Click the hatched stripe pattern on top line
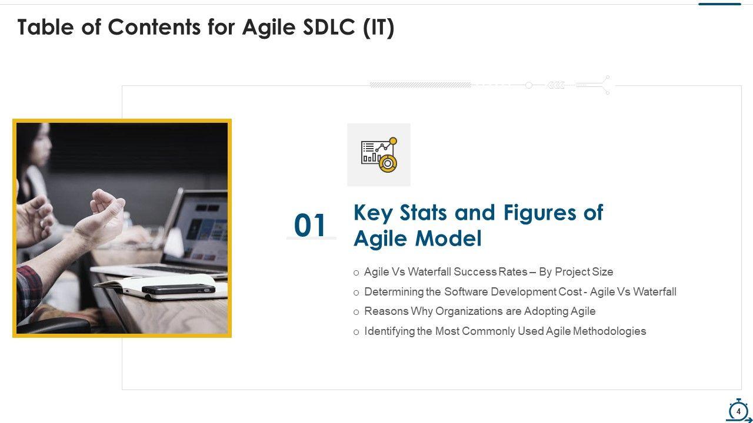 coord(420,85)
